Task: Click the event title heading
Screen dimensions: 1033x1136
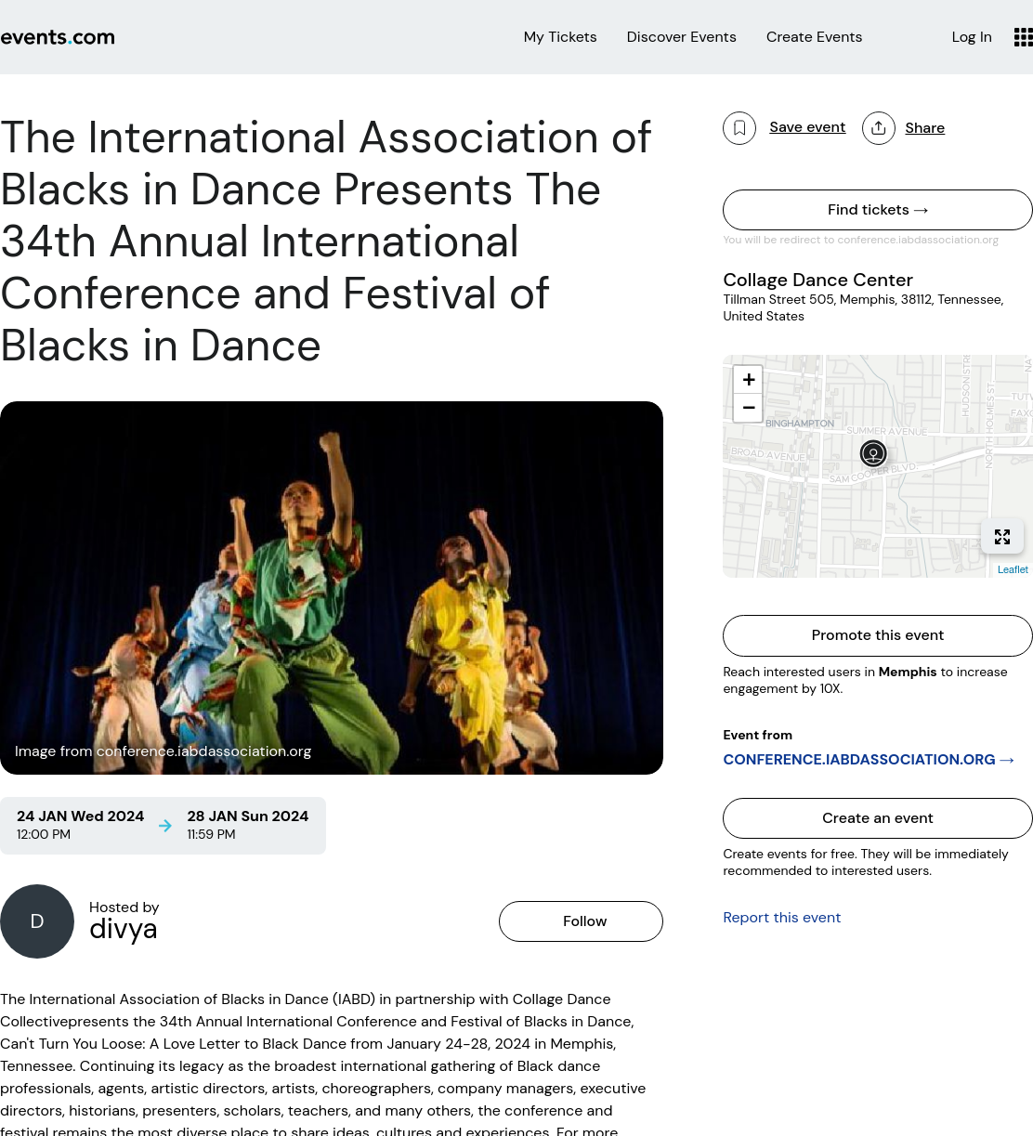Action: pos(325,242)
